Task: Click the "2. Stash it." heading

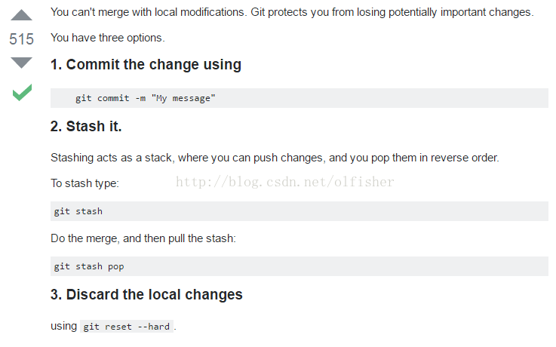Action: click(86, 126)
